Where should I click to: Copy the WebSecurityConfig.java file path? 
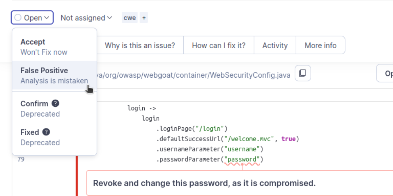point(303,73)
